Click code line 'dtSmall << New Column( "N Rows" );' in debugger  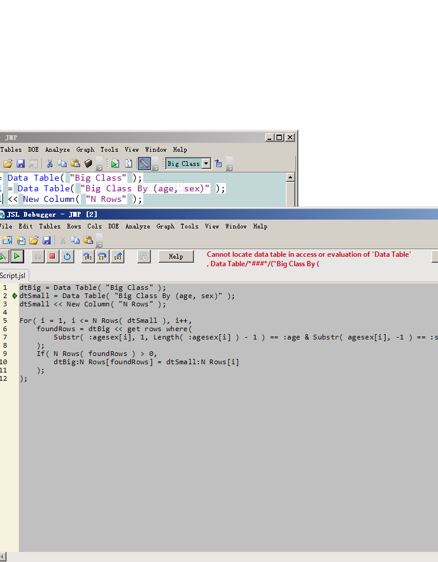pyautogui.click(x=93, y=304)
